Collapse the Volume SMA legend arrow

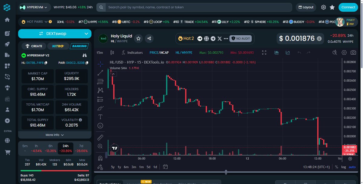coord(113,74)
